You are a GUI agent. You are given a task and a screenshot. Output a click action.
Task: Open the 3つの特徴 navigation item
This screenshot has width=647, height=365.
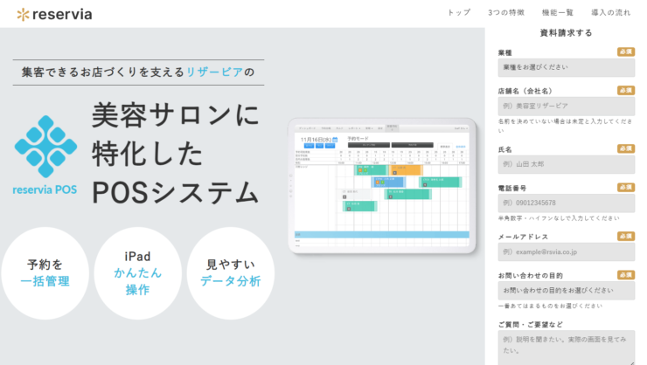coord(506,12)
